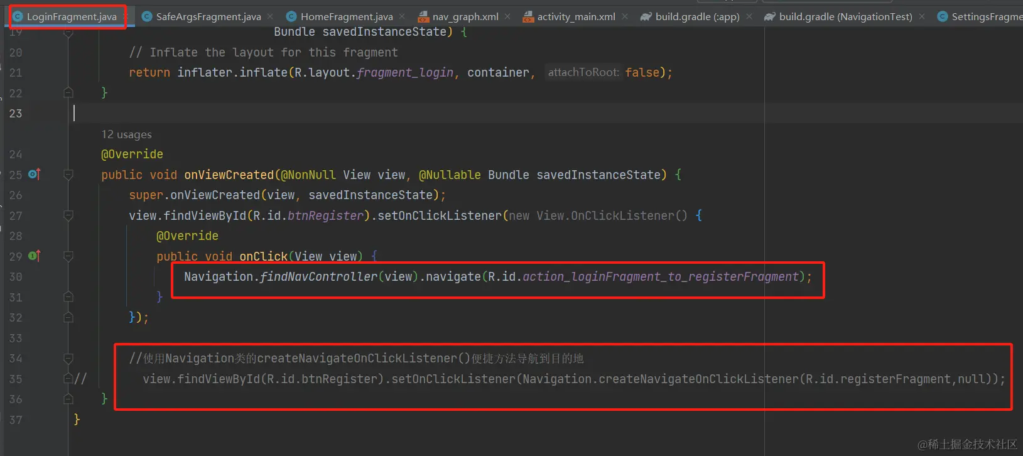Click the "Inflate the layout" comment
This screenshot has height=456, width=1023.
pyautogui.click(x=263, y=53)
